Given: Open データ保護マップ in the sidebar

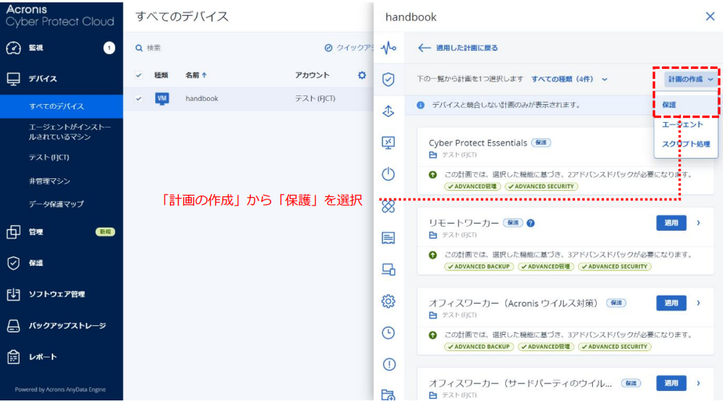Looking at the screenshot, I should click(x=56, y=204).
